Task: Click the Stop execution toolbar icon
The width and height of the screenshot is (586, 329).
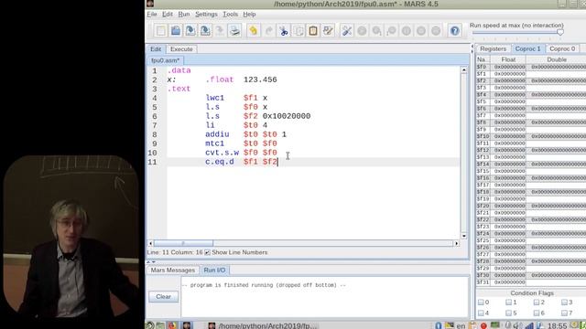Action: tap(421, 30)
